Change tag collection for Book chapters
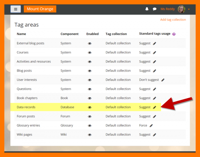 [x=118, y=98]
